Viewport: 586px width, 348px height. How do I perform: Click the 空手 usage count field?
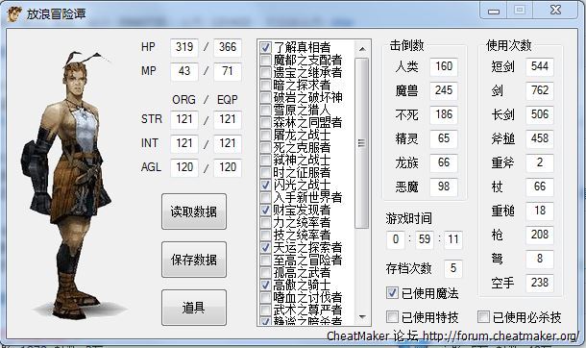pyautogui.click(x=540, y=283)
